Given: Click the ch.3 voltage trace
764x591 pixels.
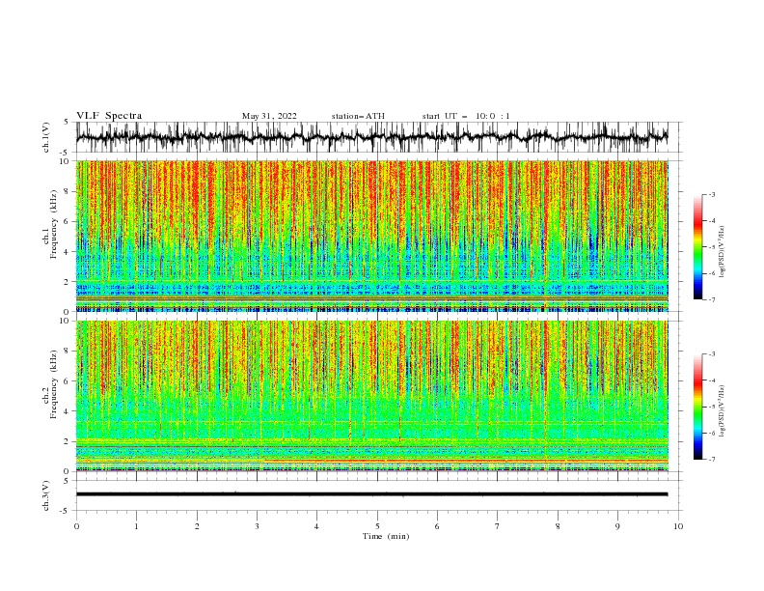Looking at the screenshot, I should click(x=371, y=494).
